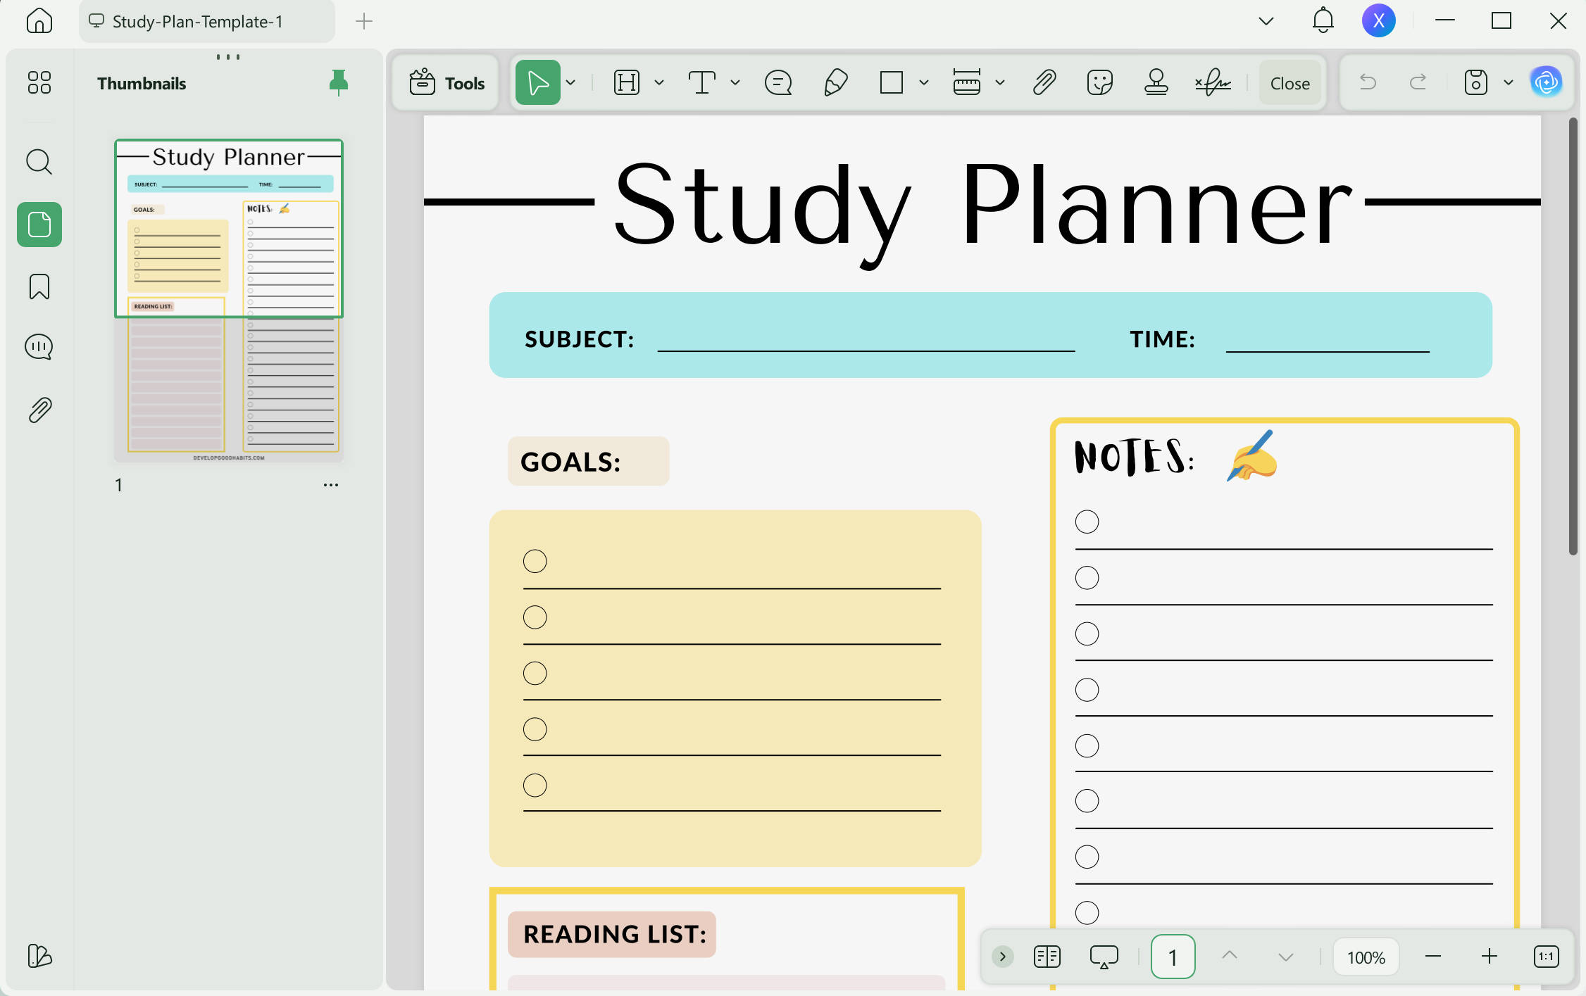Open the Attachments panel in the sidebar
Screen dimensions: 1586x996
tap(39, 410)
